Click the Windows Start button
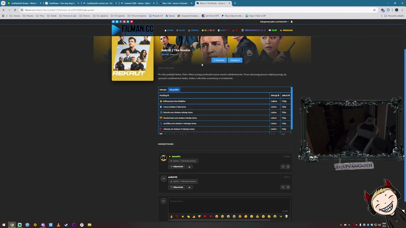The image size is (406, 228). 4,225
